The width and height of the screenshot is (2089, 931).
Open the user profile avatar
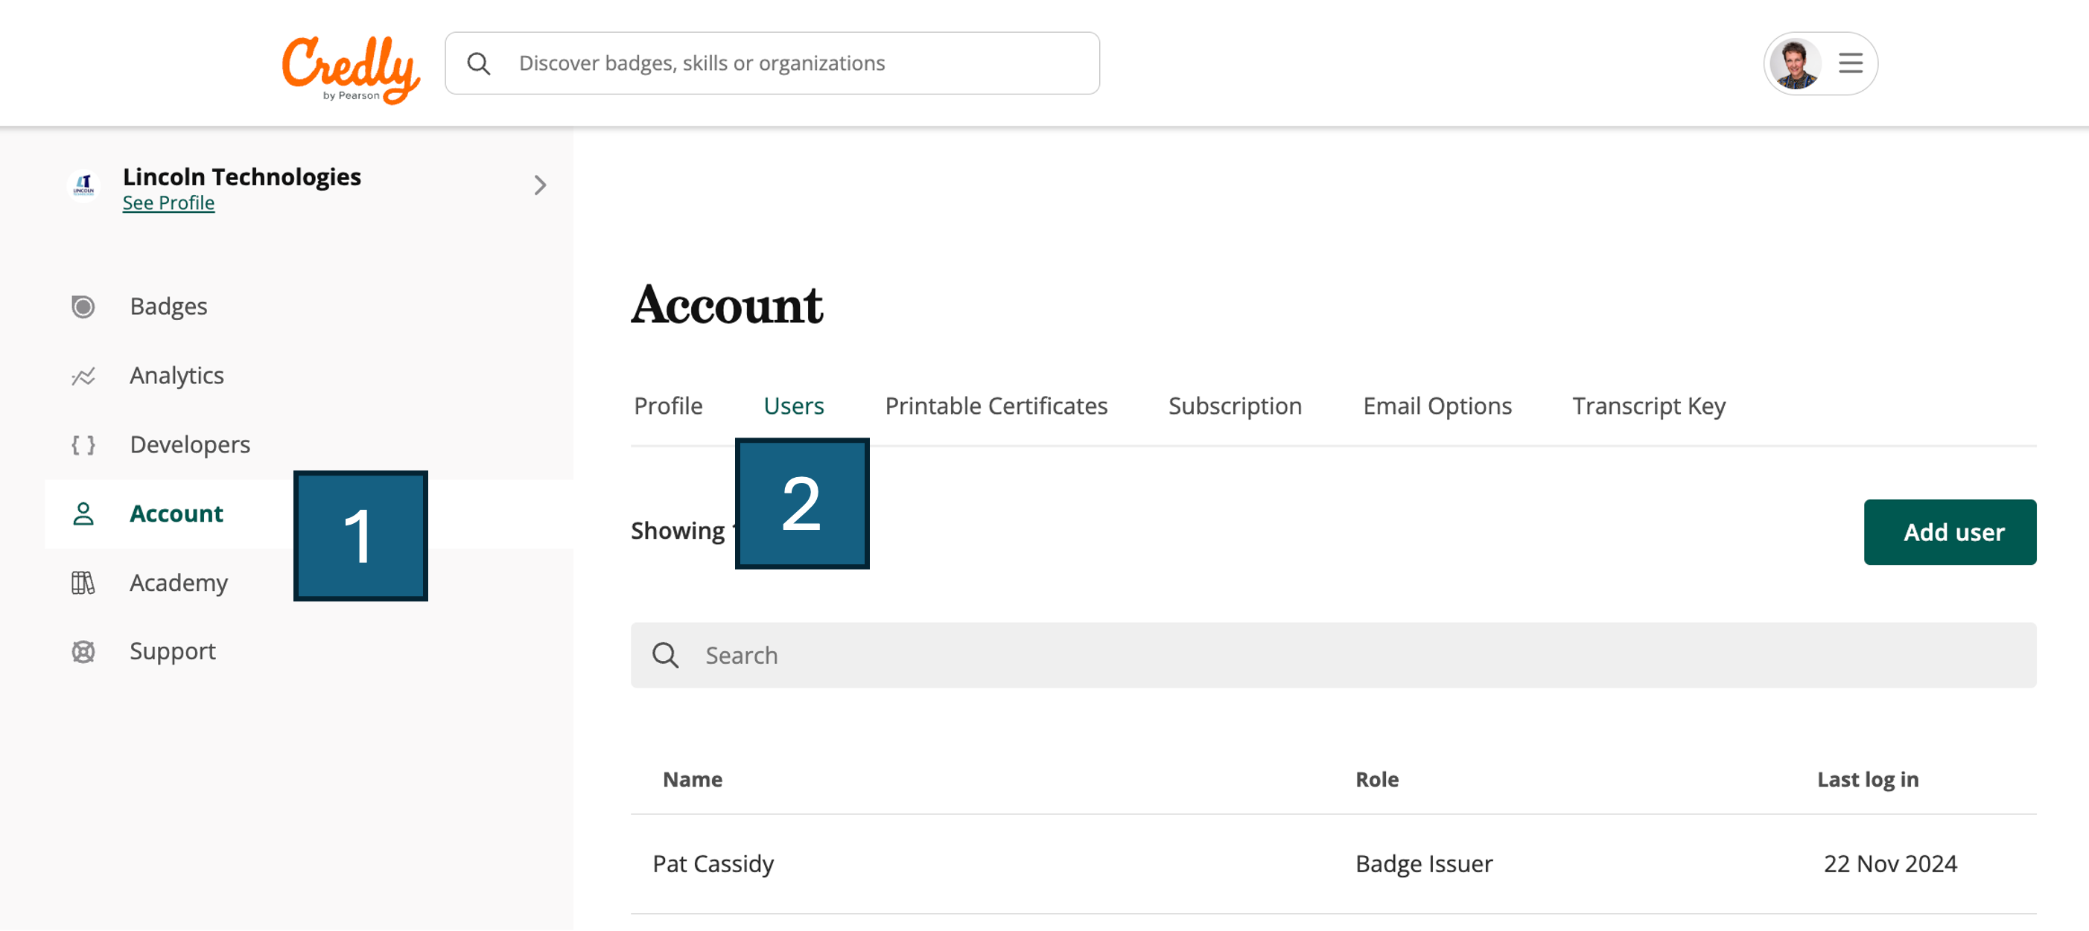click(1795, 64)
